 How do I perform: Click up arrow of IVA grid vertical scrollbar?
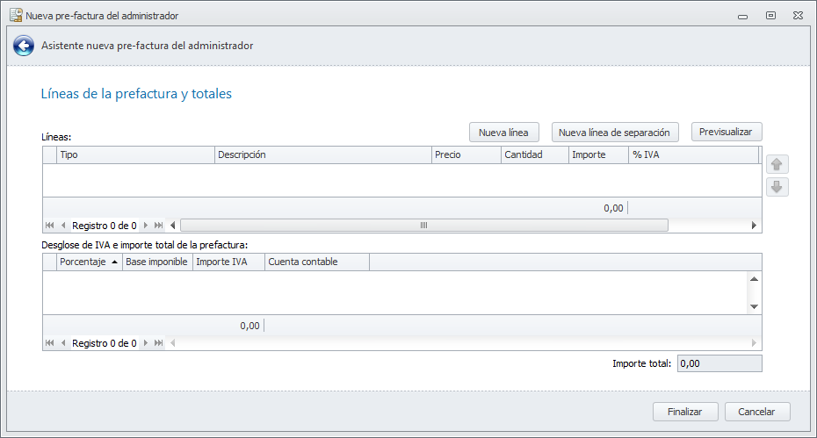[754, 279]
